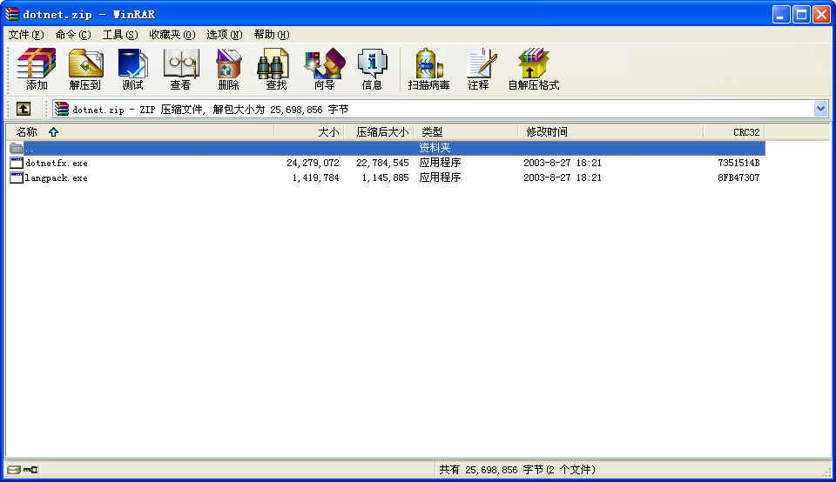The width and height of the screenshot is (836, 482).
Task: Click CRC32 value 7351514B
Action: (738, 163)
